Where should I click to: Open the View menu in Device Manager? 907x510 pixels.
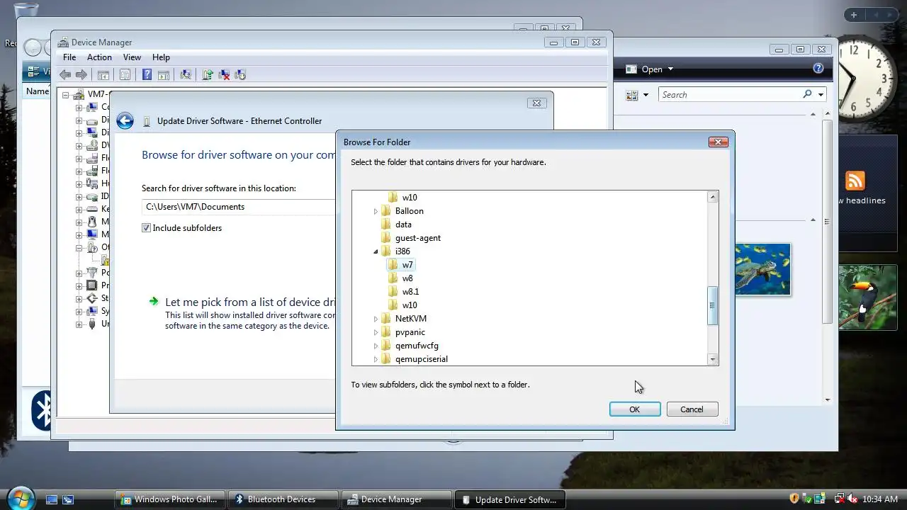click(x=132, y=57)
